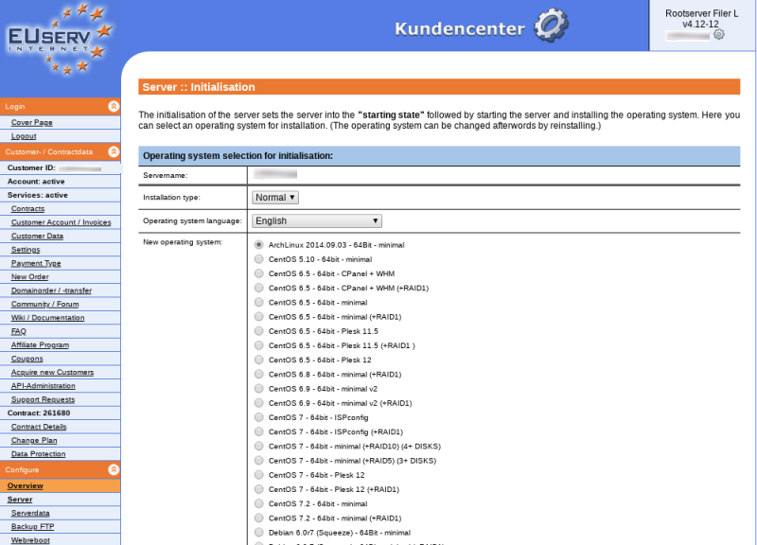Click the Login section header

point(60,106)
